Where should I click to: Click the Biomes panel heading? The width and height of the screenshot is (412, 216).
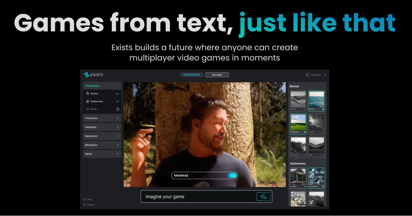[x=295, y=86]
